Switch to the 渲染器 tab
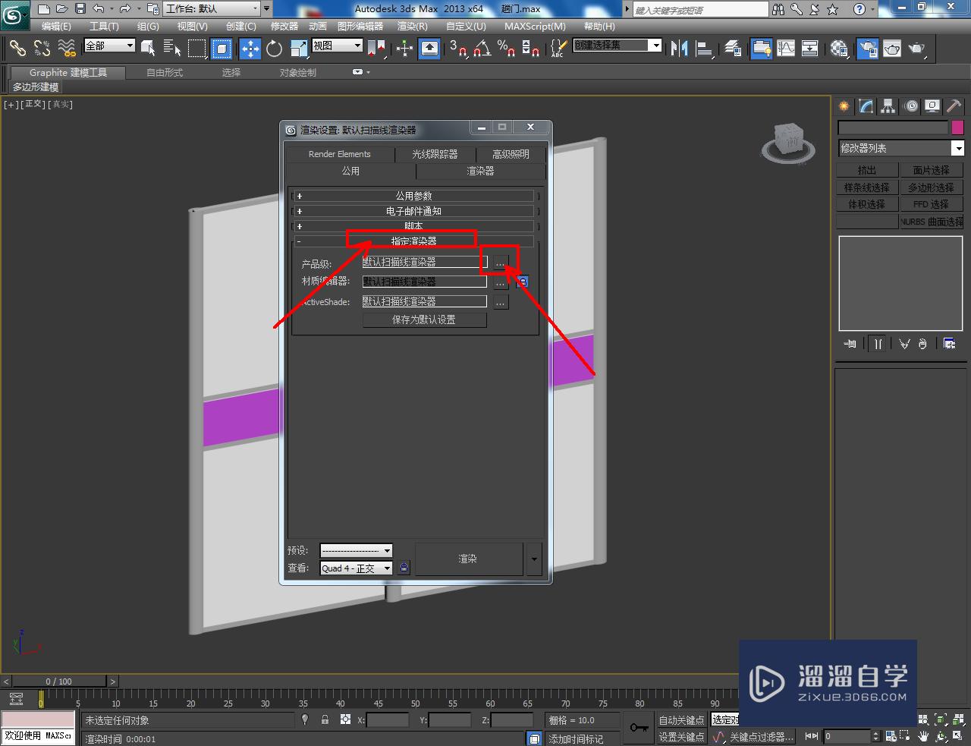 [x=480, y=171]
